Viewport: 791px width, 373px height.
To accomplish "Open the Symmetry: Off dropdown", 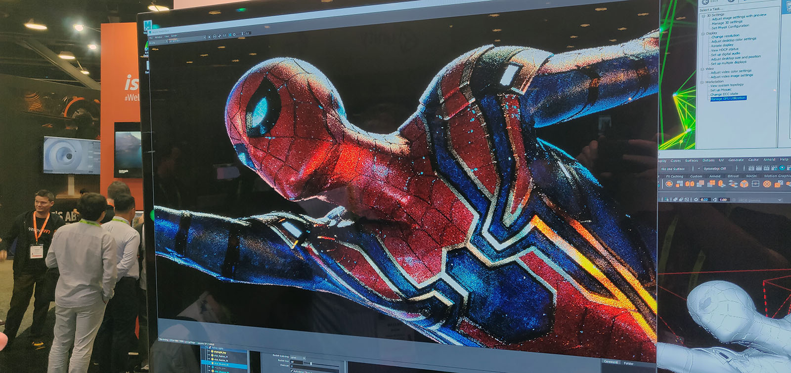I will (717, 169).
